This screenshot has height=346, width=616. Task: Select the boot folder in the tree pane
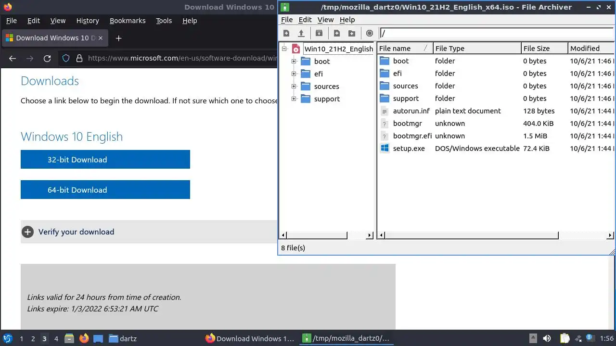[x=322, y=62]
